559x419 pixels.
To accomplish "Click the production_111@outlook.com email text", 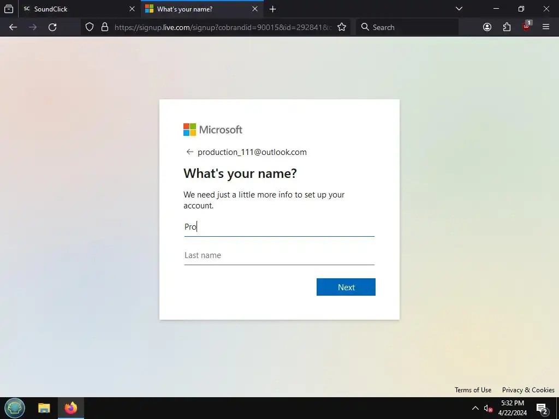I will click(x=252, y=152).
